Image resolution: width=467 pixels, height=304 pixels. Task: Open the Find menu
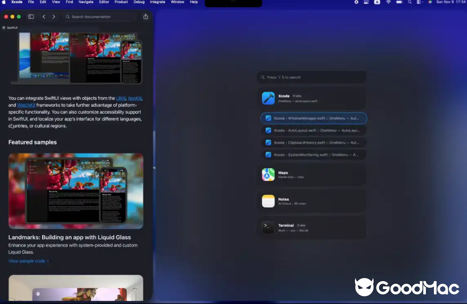click(70, 2)
